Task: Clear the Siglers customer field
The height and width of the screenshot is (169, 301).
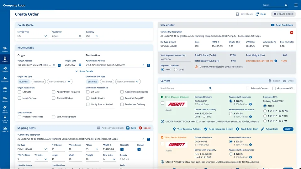Action: coord(80,36)
